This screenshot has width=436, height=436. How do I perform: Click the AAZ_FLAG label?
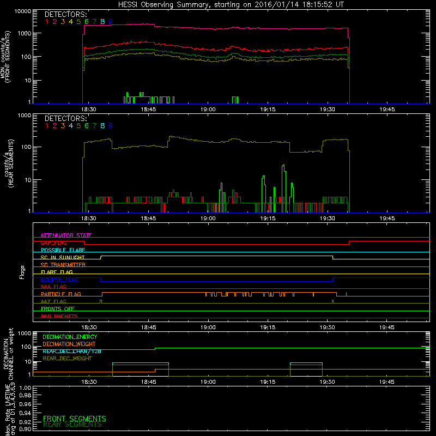(53, 301)
